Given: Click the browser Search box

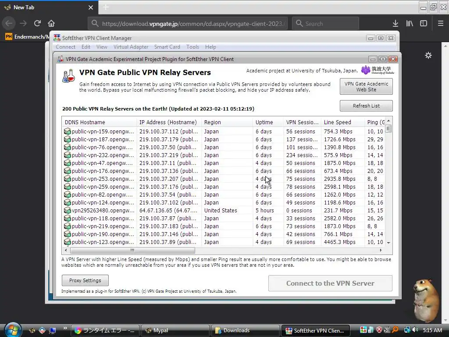Looking at the screenshot, I should [x=326, y=24].
